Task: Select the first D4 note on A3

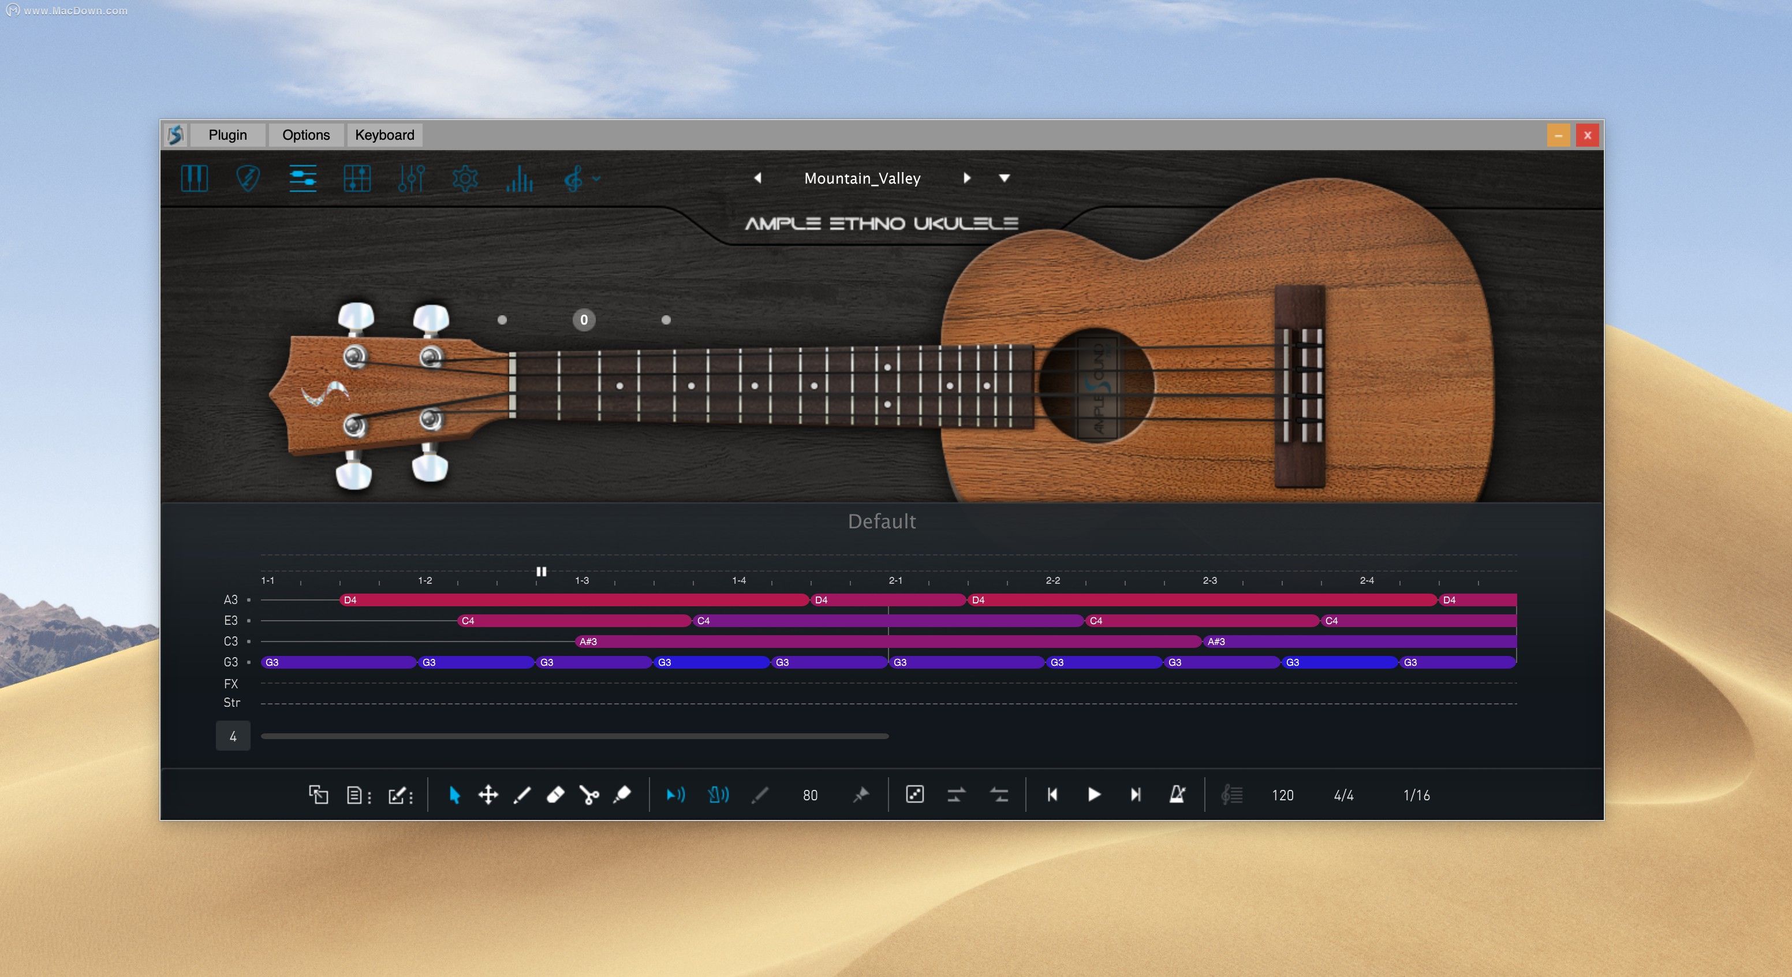Action: point(574,600)
